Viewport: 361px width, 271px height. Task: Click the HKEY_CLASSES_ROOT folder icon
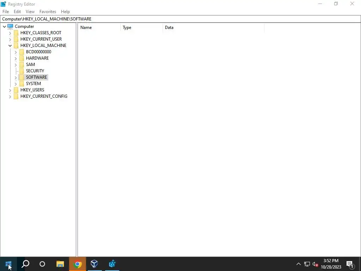tap(16, 33)
